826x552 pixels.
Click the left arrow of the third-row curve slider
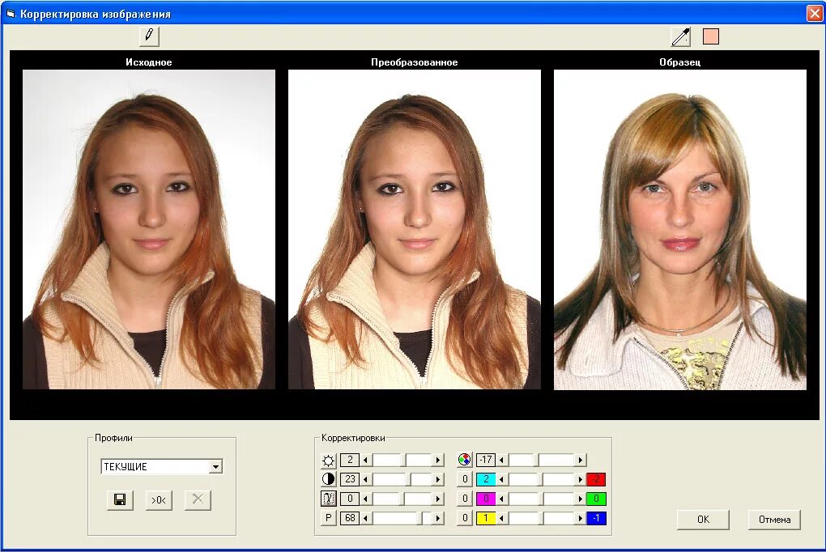pos(365,499)
